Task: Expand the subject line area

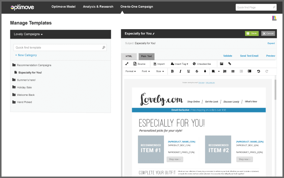Action: (271, 43)
